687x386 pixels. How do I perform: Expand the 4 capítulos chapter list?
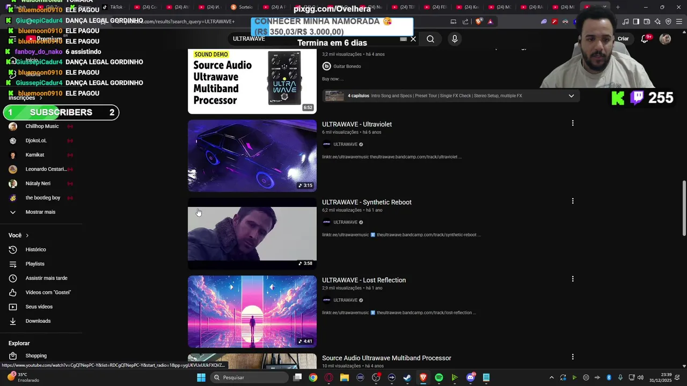pyautogui.click(x=571, y=96)
